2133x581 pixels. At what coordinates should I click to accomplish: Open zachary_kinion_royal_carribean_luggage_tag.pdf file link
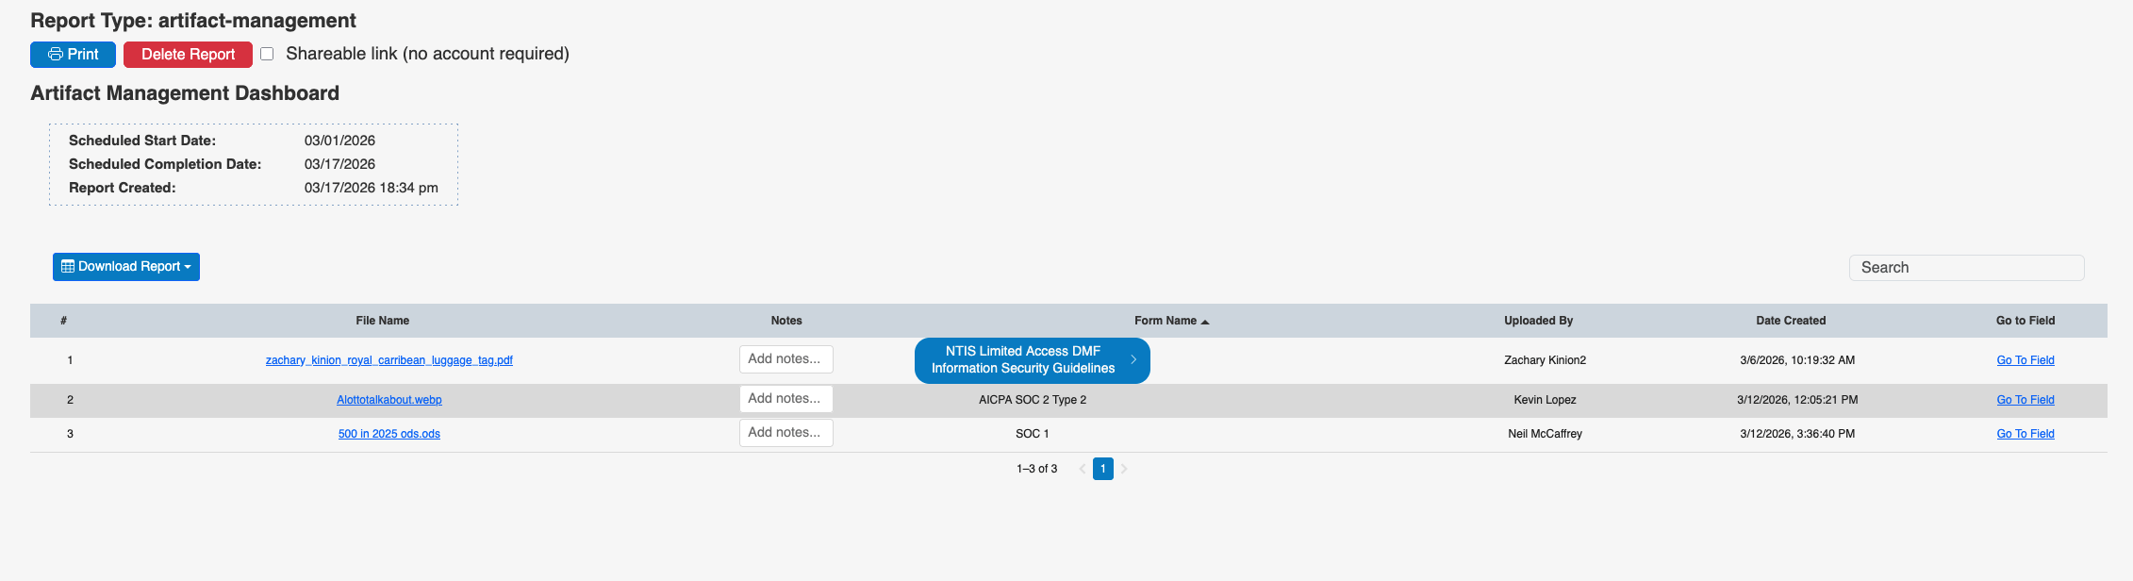[x=389, y=360]
